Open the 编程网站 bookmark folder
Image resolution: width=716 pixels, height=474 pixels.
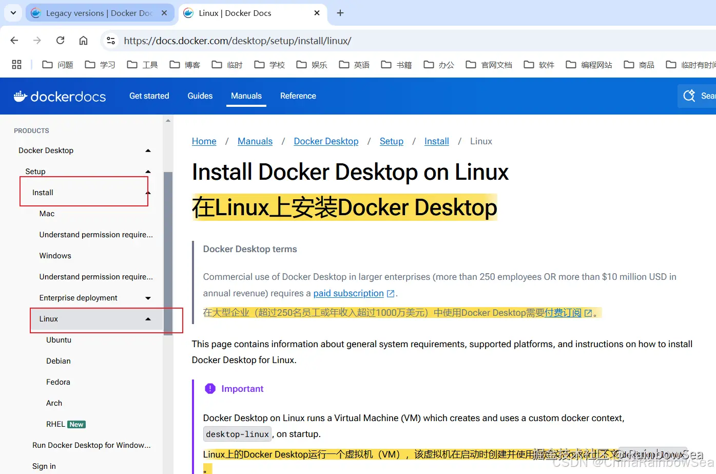(x=589, y=65)
